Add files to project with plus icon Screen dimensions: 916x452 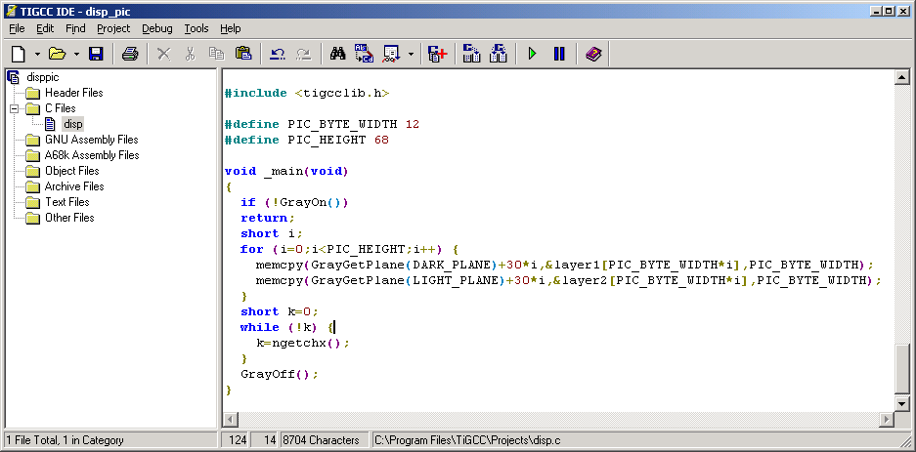(x=437, y=55)
